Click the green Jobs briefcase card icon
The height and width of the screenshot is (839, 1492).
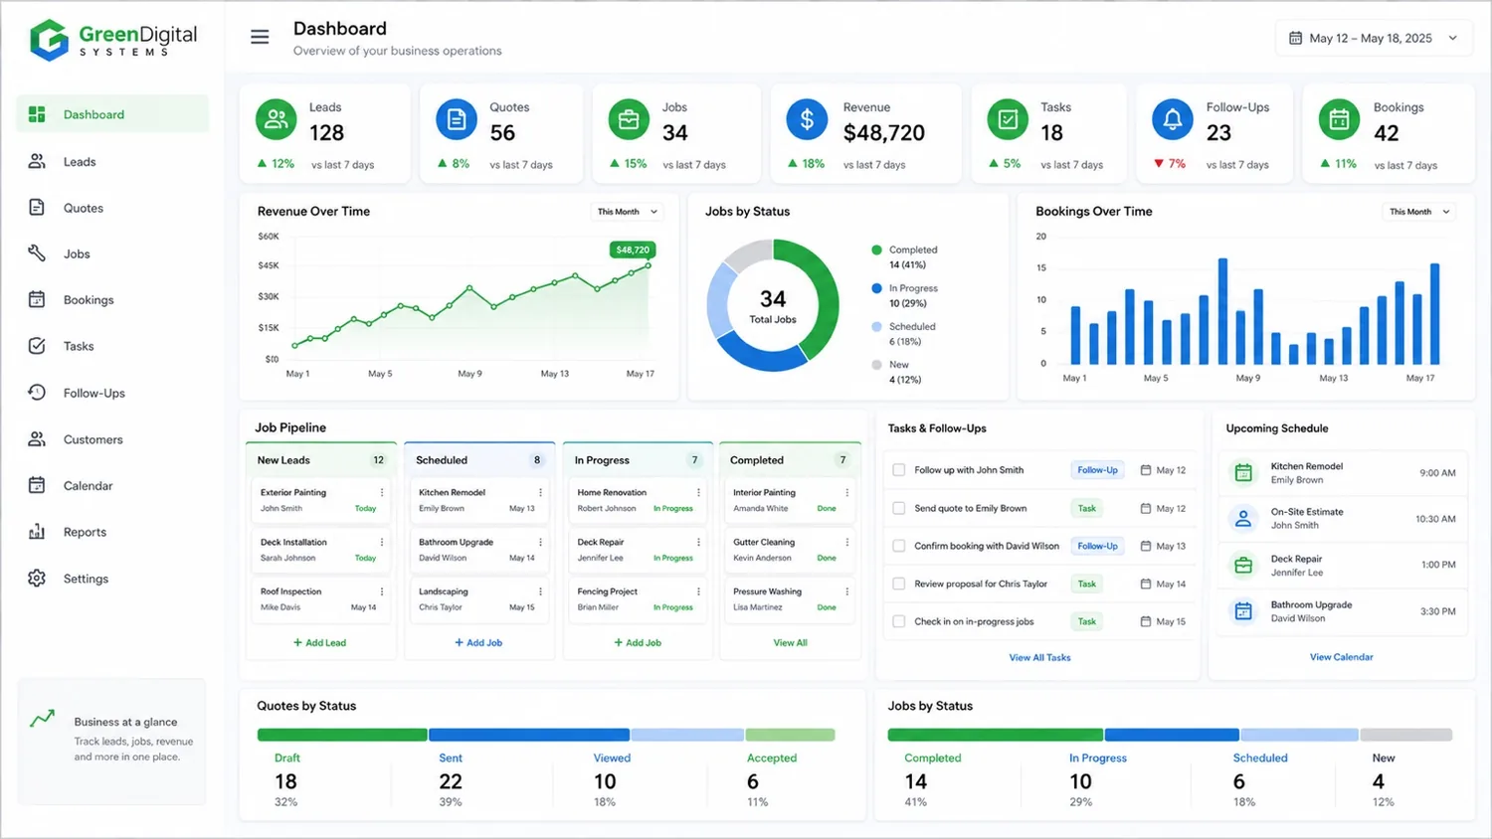pos(629,120)
